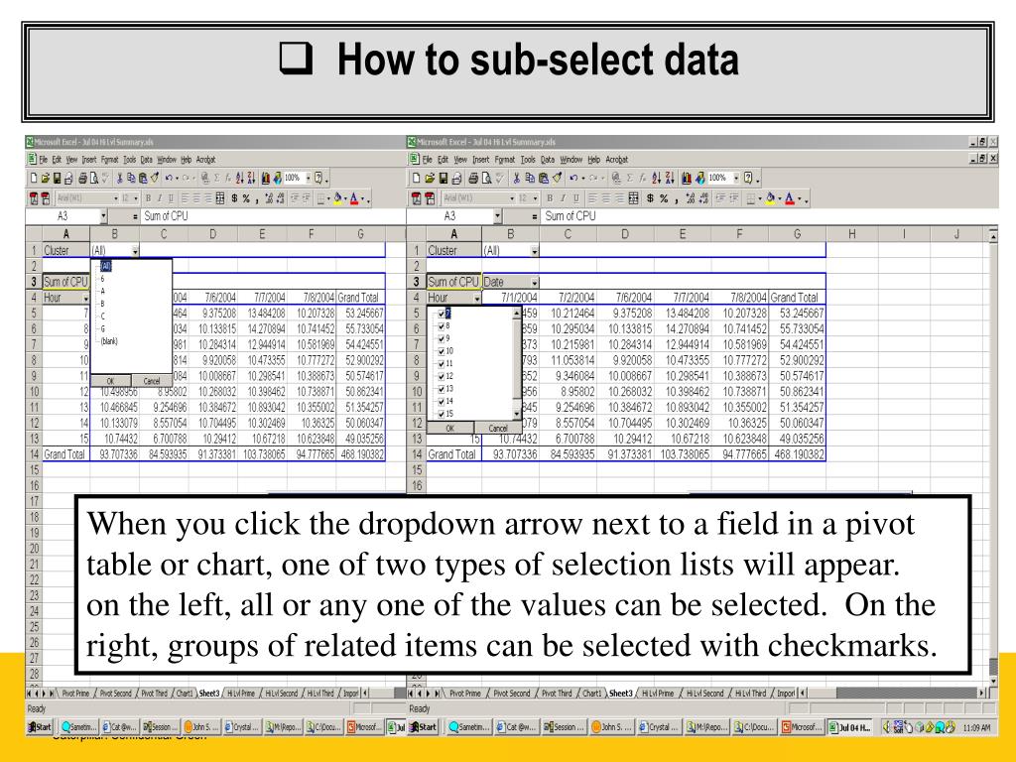
Task: Click Currency style in left Excel window
Action: coord(234,198)
